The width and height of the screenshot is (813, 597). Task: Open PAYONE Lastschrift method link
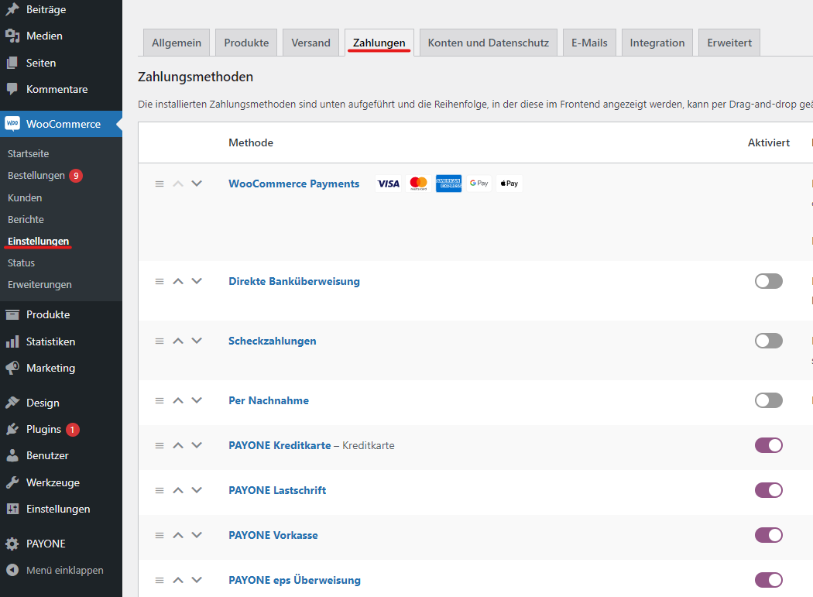tap(277, 490)
